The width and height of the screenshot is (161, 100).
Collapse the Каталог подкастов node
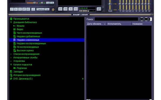(x=11, y=65)
